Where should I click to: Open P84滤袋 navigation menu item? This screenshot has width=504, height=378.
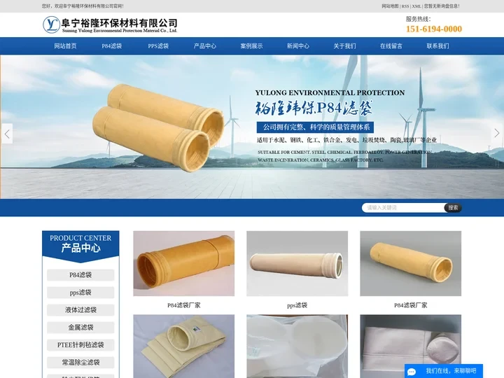click(112, 46)
